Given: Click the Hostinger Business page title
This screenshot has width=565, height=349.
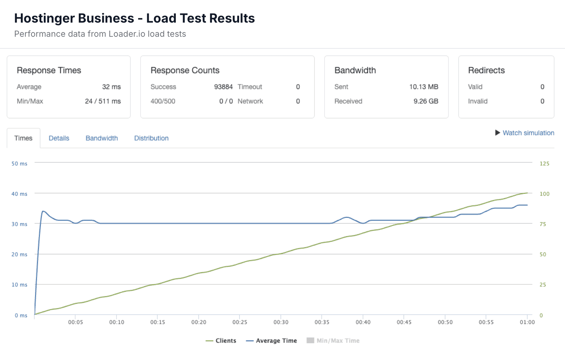Looking at the screenshot, I should pos(134,18).
